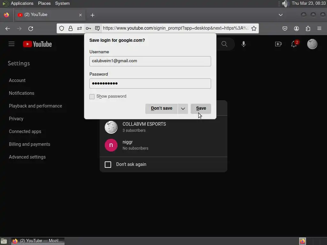Click the Password input field

150,84
